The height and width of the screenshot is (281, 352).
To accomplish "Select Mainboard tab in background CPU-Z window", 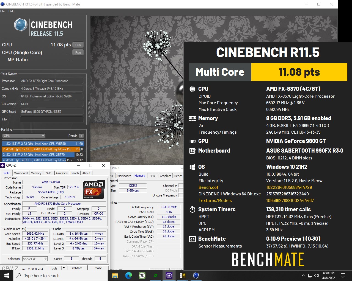I will pyautogui.click(x=124, y=176).
